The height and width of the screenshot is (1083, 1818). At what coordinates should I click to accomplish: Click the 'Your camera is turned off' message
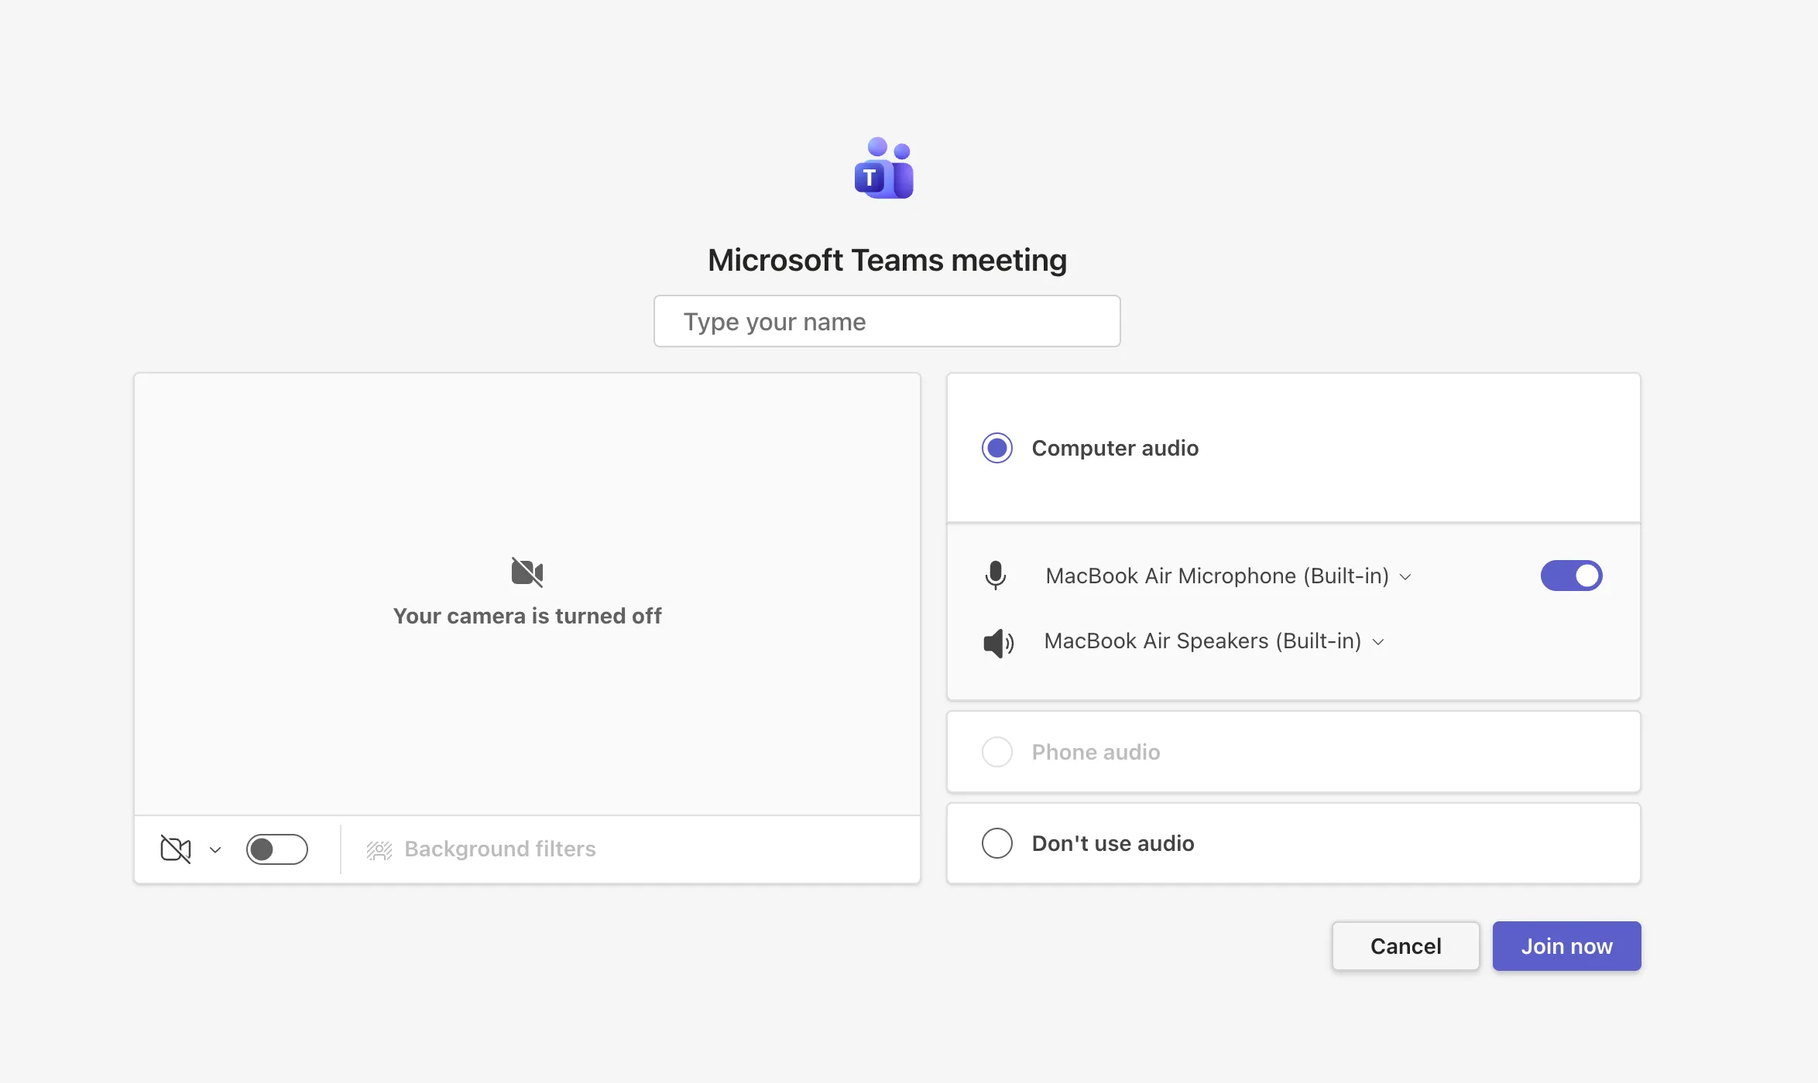pyautogui.click(x=527, y=616)
